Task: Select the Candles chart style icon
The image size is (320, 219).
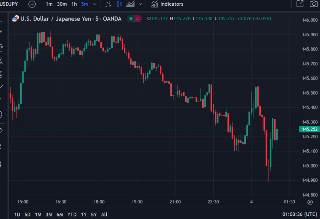Action: pos(119,4)
